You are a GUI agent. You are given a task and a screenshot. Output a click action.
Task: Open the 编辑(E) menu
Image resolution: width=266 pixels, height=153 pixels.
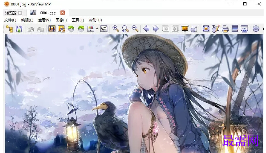(x=27, y=20)
